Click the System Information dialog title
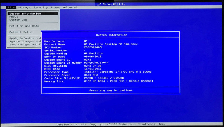Screen dimensions: 224x127 pyautogui.click(x=111, y=35)
